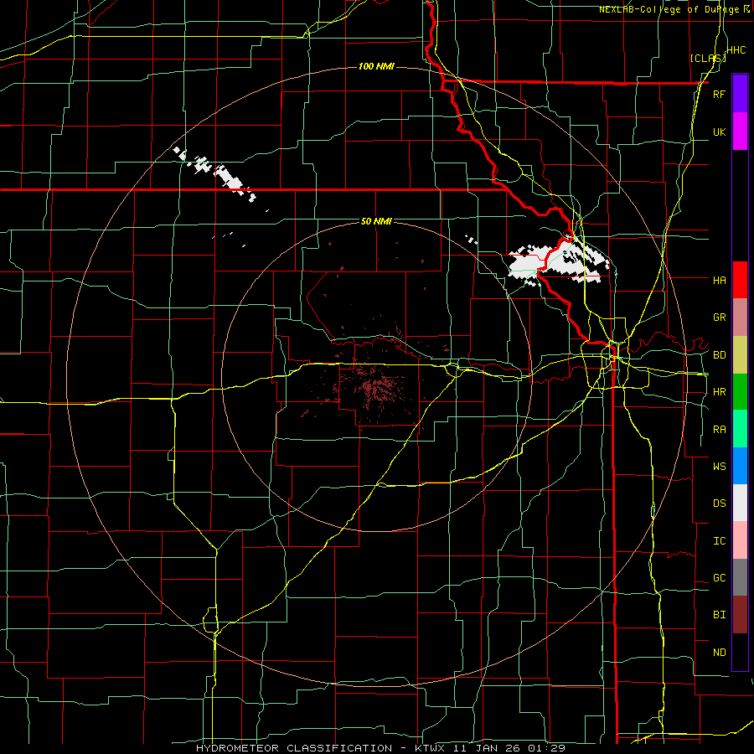Click the IC light pink legend swatch
The image size is (754, 754).
740,540
